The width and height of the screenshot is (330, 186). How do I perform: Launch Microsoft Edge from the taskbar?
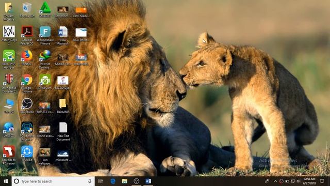pos(113,181)
